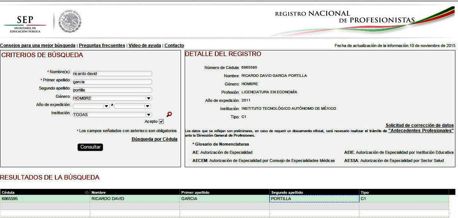Open the Antecedentes Profesionales link
The width and height of the screenshot is (458, 218).
pos(421,131)
